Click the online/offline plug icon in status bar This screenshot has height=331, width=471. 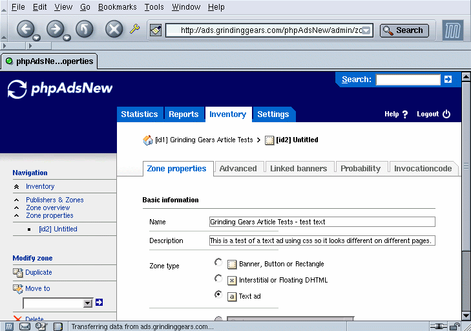pyautogui.click(x=439, y=326)
